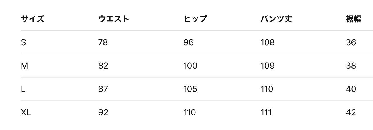Screen dimensions: 373x130
Task: Click waist value 87 for size L
Action: point(103,89)
